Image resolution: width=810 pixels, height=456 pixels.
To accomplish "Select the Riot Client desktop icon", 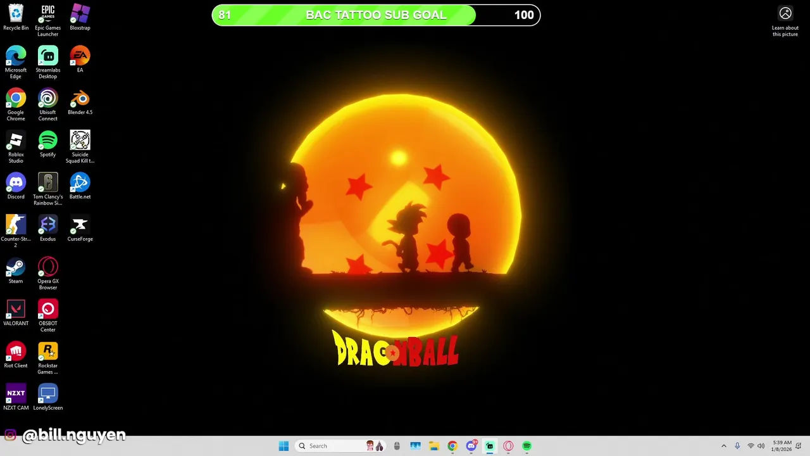I will (x=16, y=355).
